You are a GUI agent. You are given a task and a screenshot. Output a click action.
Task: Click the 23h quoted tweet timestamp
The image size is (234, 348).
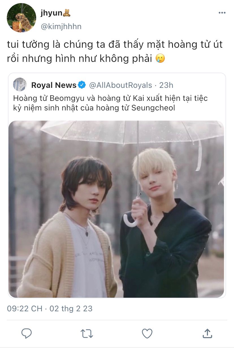[166, 85]
